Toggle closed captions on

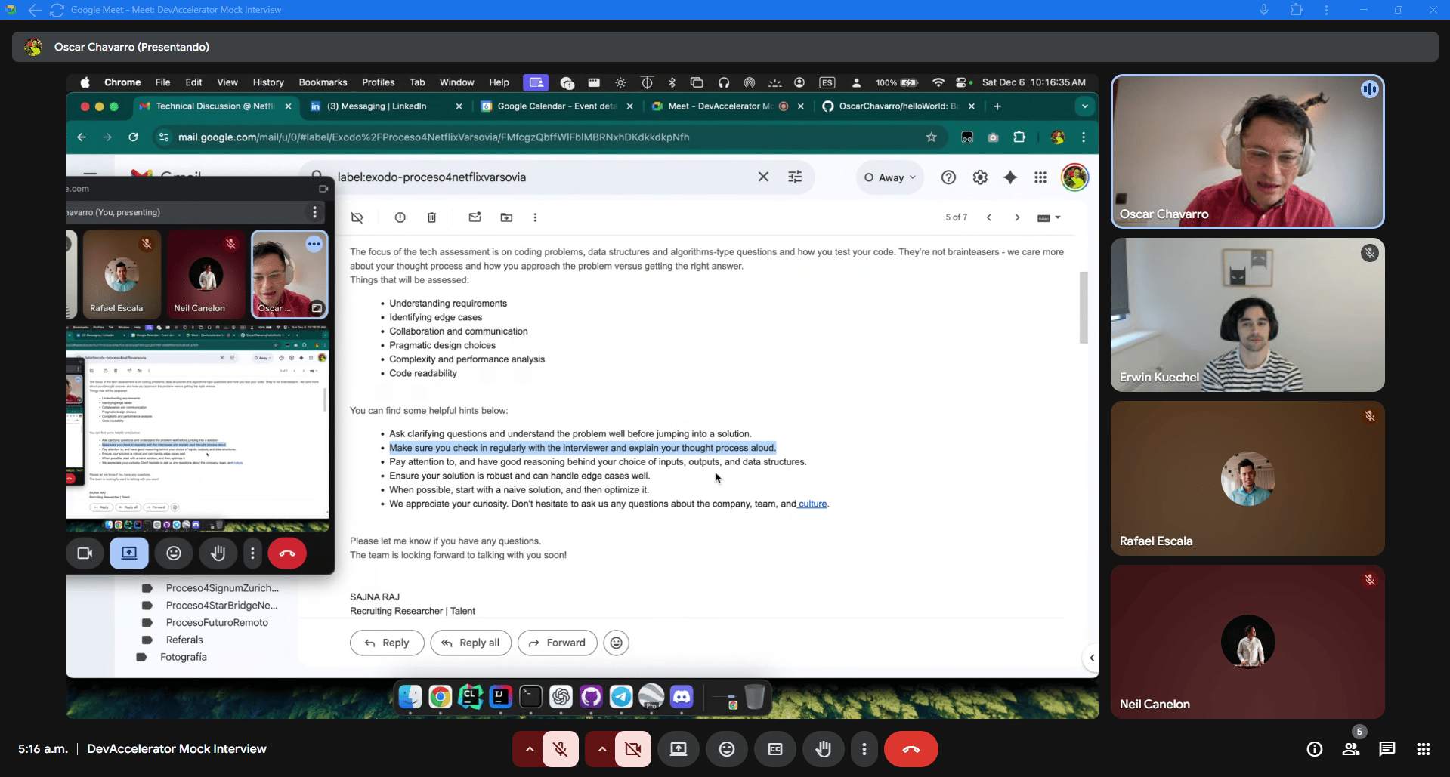pyautogui.click(x=774, y=749)
